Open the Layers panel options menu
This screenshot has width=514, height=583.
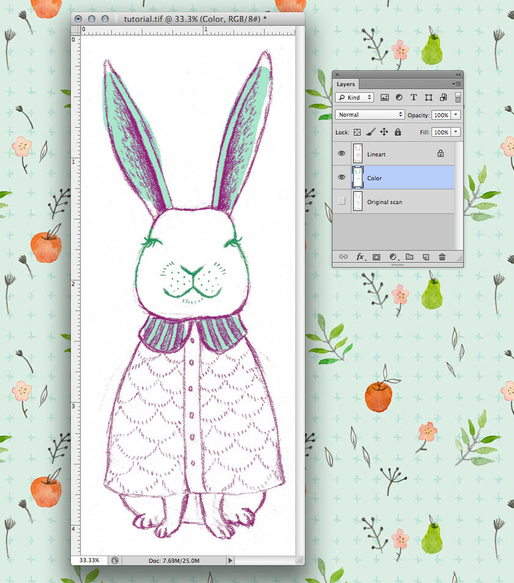tap(456, 84)
